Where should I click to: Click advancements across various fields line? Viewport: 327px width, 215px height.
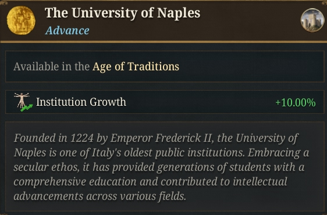(x=99, y=196)
